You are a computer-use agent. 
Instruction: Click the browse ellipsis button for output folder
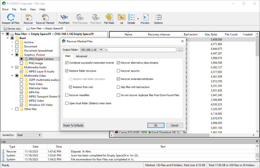(180, 50)
